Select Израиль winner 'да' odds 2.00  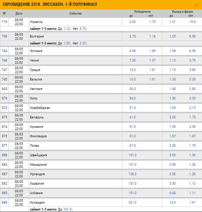click(x=132, y=22)
